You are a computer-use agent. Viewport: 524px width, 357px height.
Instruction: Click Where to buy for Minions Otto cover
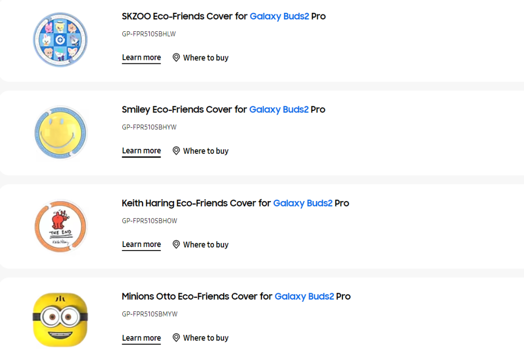pos(206,338)
